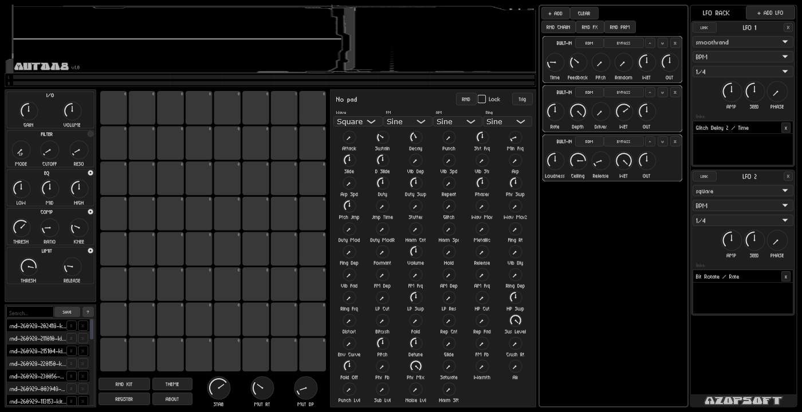Click the MUT DP knob
This screenshot has height=412, width=802.
tap(305, 388)
